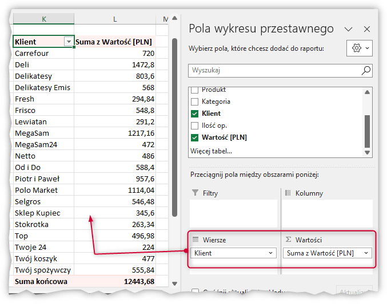Select the value 1114,04 cell

click(115, 190)
